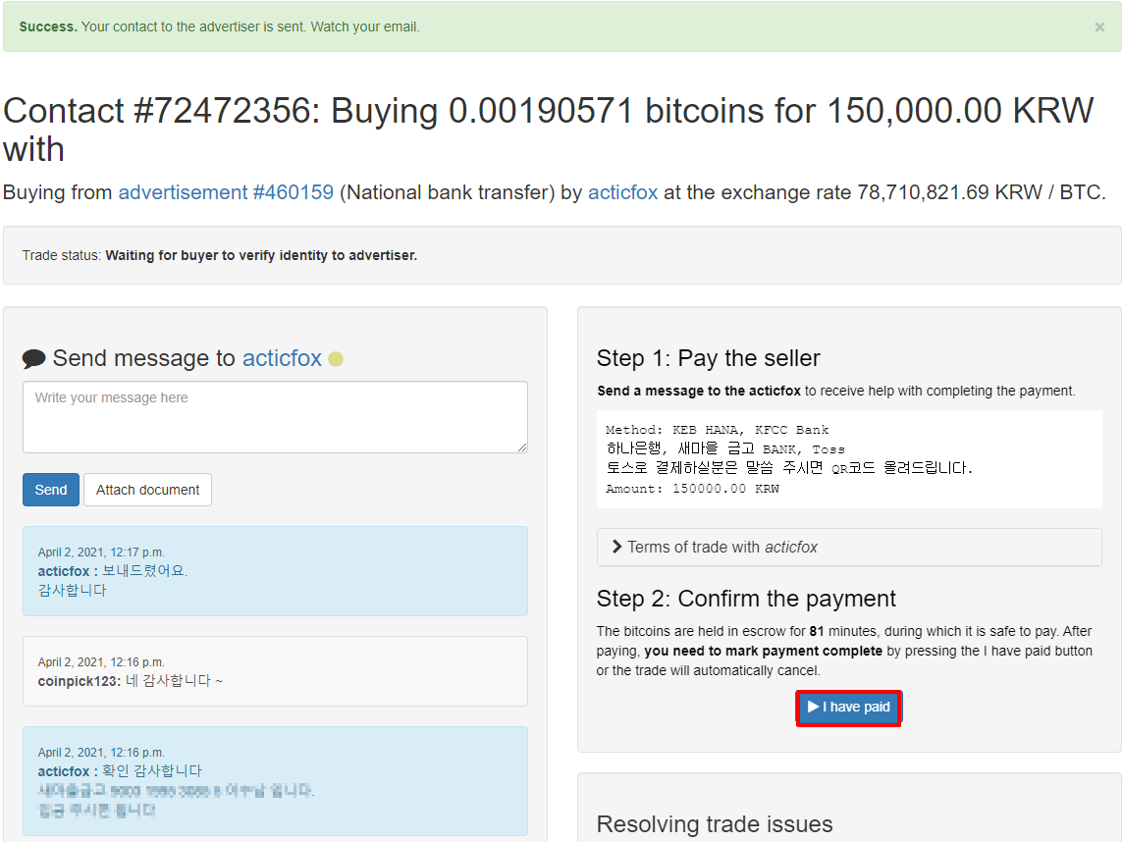Click acticfox link in the chat panel header
This screenshot has height=842, width=1122.
(x=282, y=358)
